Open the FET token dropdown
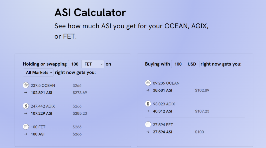Viewport: 266px width, 148px height. point(93,64)
